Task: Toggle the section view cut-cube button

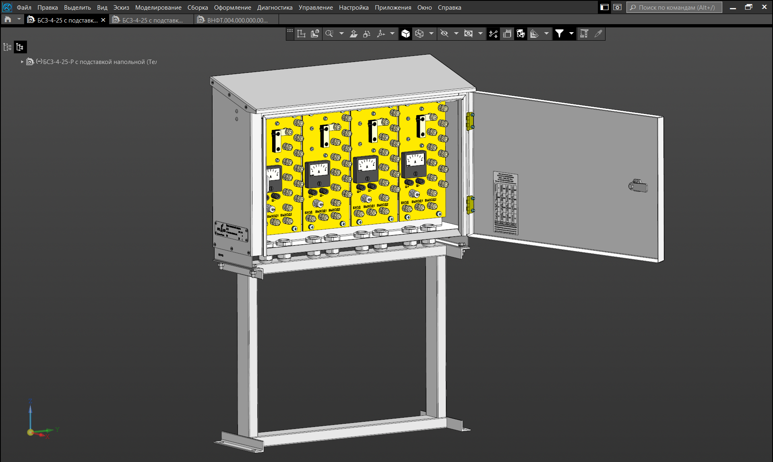Action: point(521,34)
